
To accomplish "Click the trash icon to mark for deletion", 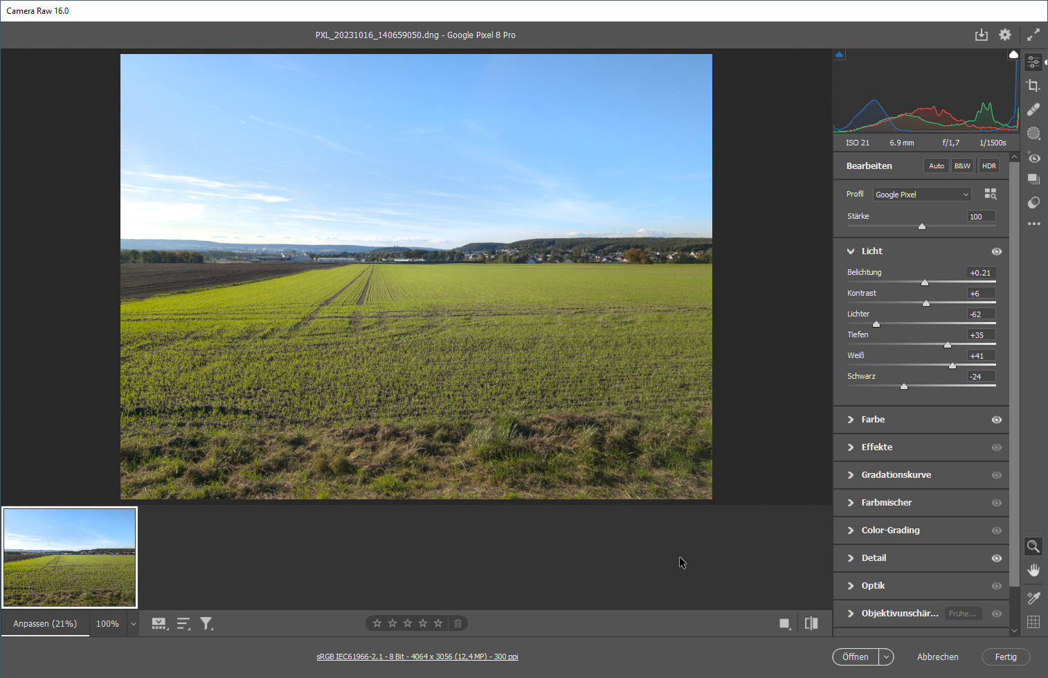I will 458,623.
